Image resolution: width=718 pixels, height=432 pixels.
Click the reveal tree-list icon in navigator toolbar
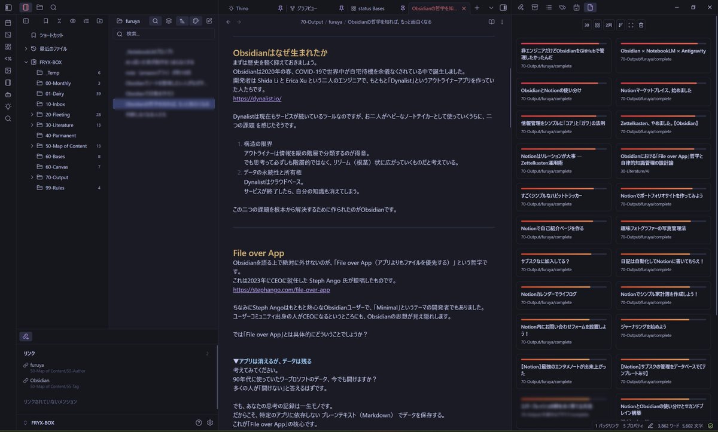86,21
